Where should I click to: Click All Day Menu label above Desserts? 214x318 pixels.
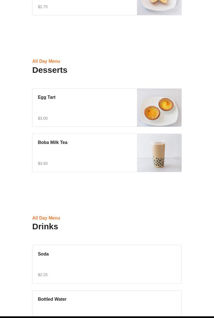[x=46, y=61]
